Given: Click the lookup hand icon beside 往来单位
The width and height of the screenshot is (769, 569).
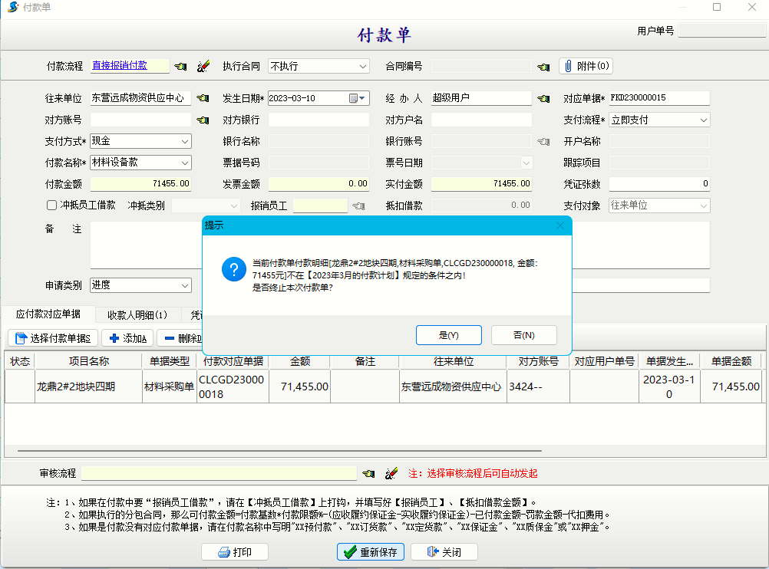Looking at the screenshot, I should (x=203, y=98).
